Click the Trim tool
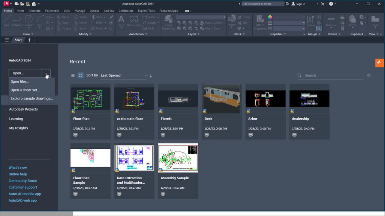The image size is (385, 216). 97,17
